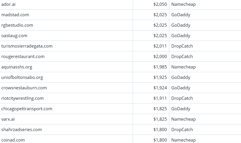241x143 pixels.
Task: Click Namecheap in the aquinasshs.org row
Action: point(184,67)
